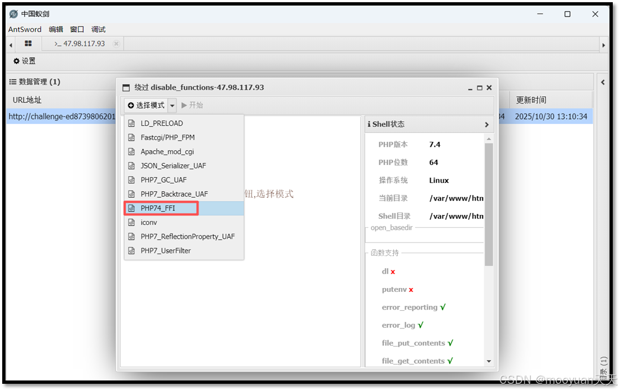This screenshot has width=620, height=391.
Task: Click the 更新时间 column header
Action: coord(531,100)
